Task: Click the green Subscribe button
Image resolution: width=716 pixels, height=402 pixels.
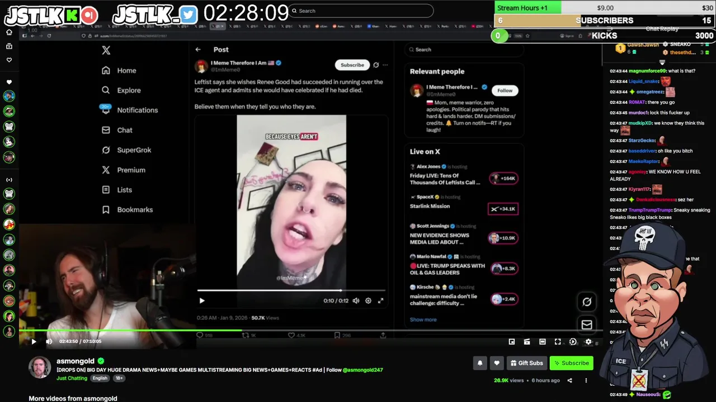Action: tap(571, 363)
